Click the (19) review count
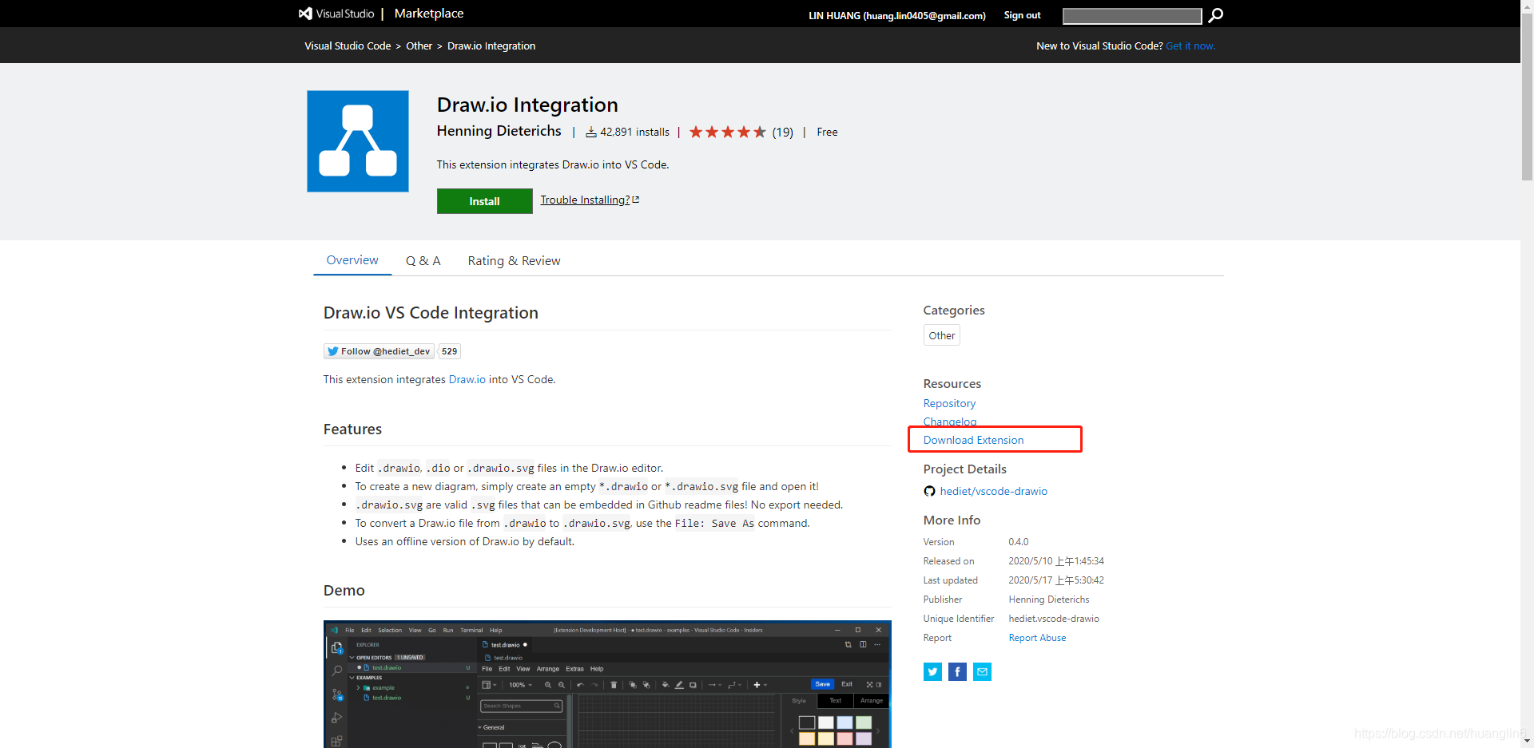The width and height of the screenshot is (1534, 748). (782, 132)
